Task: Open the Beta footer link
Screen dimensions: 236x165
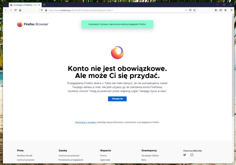Action: tap(144, 160)
